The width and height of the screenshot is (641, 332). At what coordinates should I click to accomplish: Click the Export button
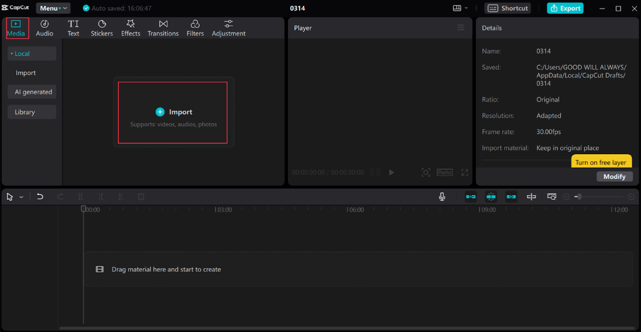point(565,8)
